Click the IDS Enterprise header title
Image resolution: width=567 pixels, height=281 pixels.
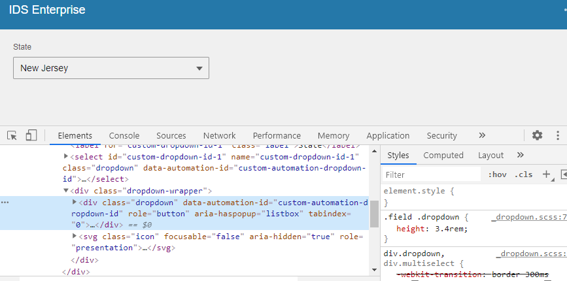tap(47, 9)
